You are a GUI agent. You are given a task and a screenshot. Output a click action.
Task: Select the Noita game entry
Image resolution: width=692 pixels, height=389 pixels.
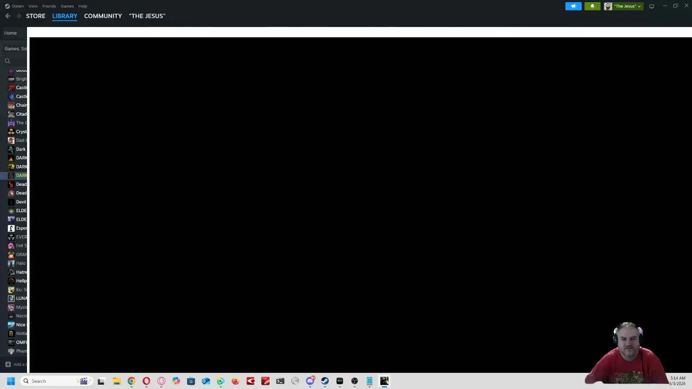tap(17, 333)
